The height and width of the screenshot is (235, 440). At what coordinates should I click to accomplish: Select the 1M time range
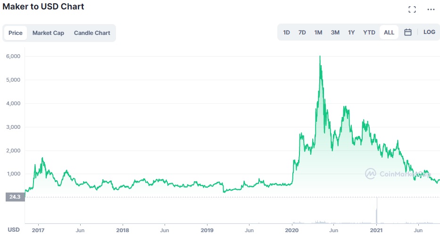(318, 32)
